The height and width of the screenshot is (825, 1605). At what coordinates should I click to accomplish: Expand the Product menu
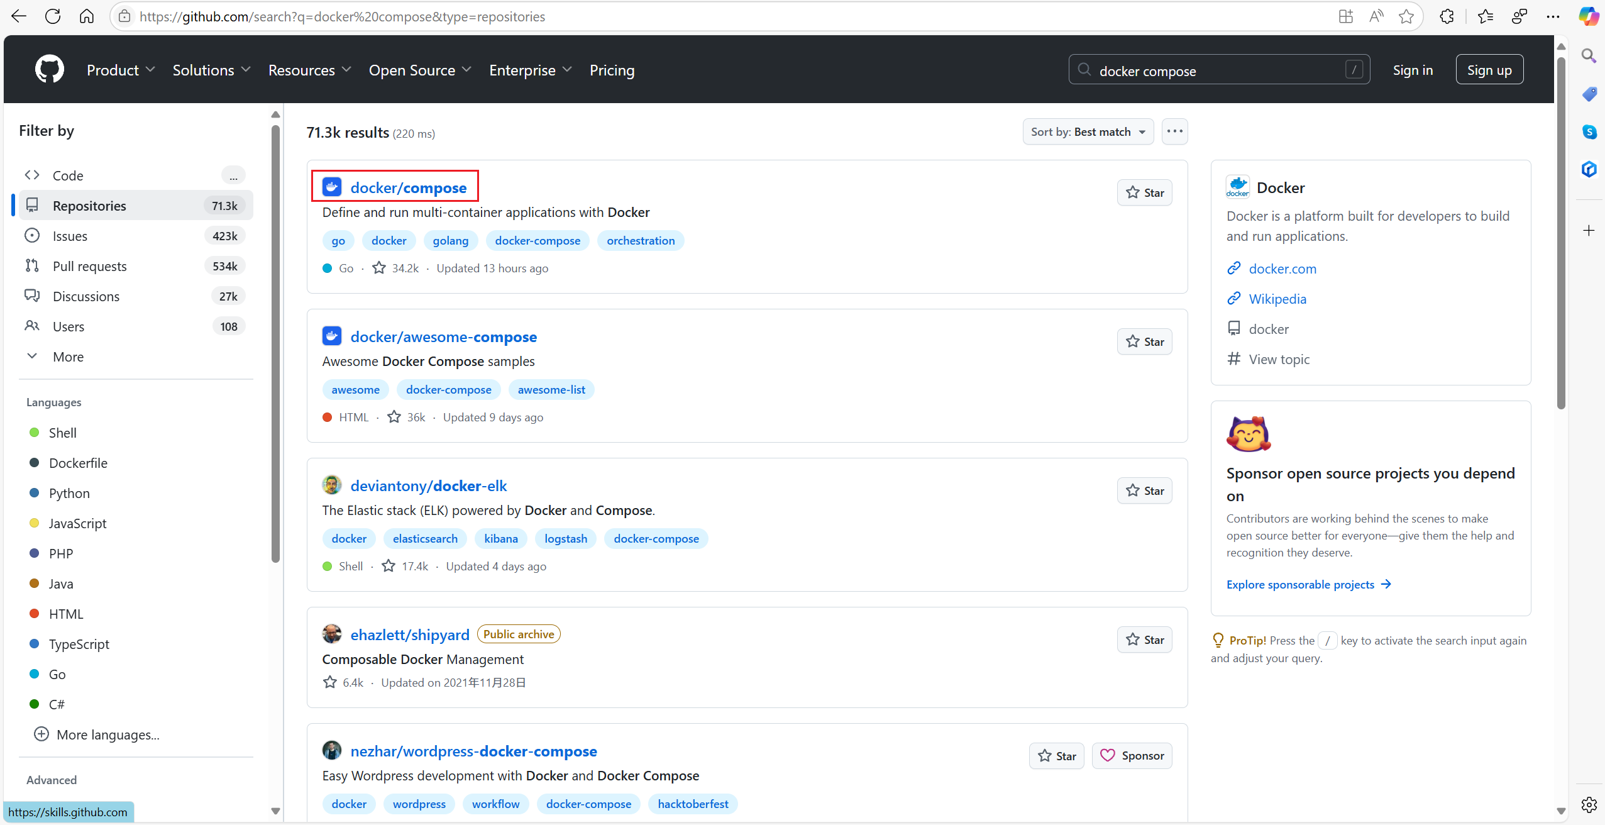point(121,70)
